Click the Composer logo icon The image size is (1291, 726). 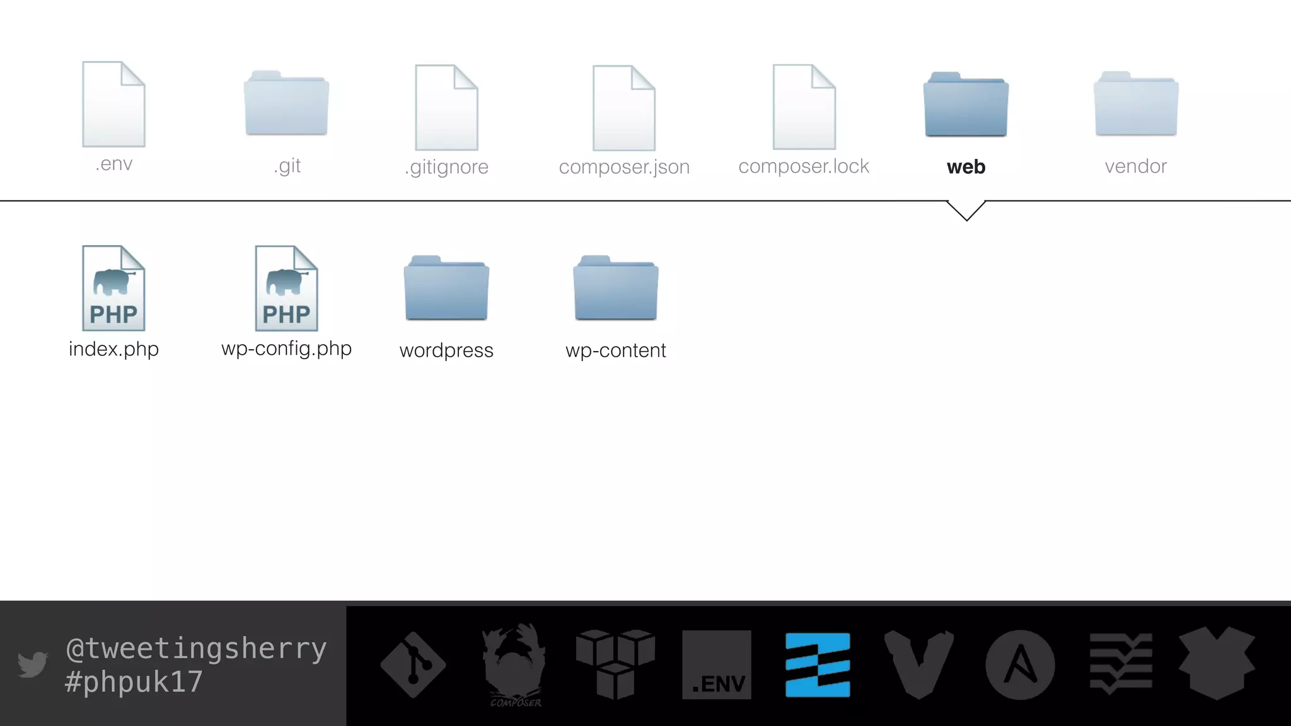pyautogui.click(x=515, y=665)
